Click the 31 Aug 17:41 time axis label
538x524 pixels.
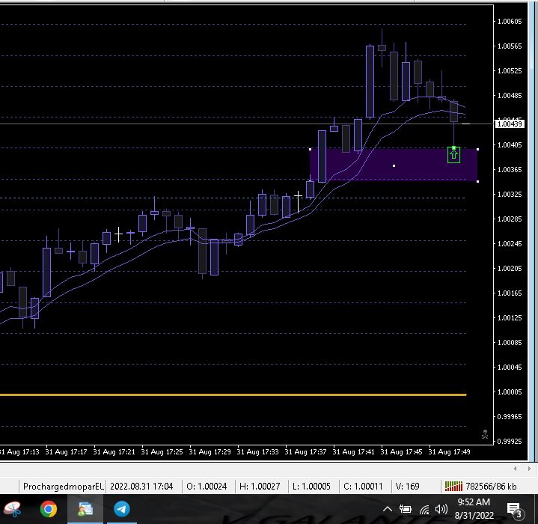(353, 452)
